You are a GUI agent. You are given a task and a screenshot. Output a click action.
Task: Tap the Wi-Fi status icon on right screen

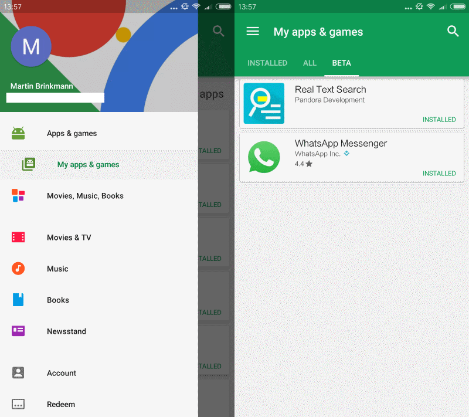coord(430,6)
